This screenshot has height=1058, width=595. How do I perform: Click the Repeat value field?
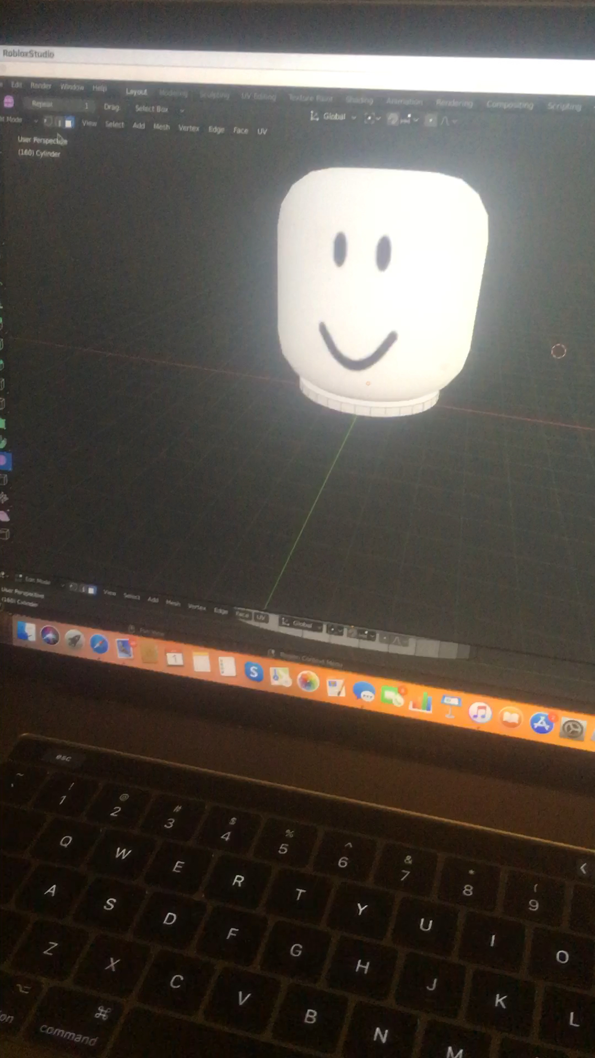click(59, 104)
